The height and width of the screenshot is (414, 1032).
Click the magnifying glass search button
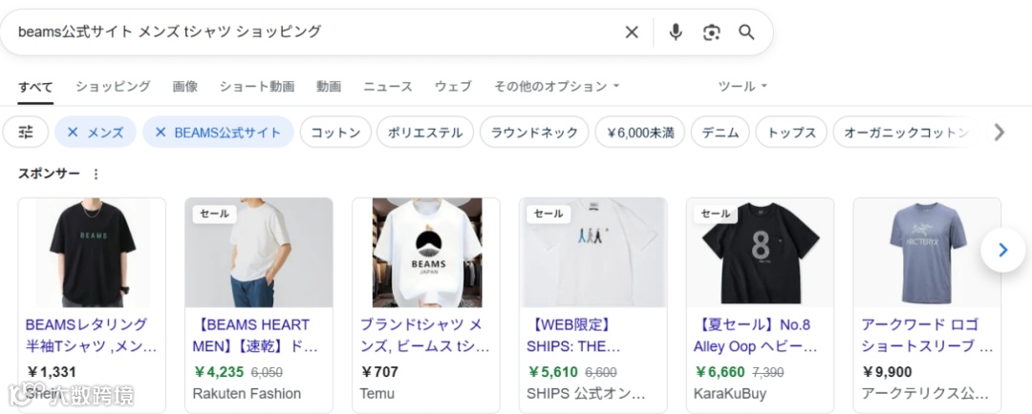pyautogui.click(x=746, y=32)
